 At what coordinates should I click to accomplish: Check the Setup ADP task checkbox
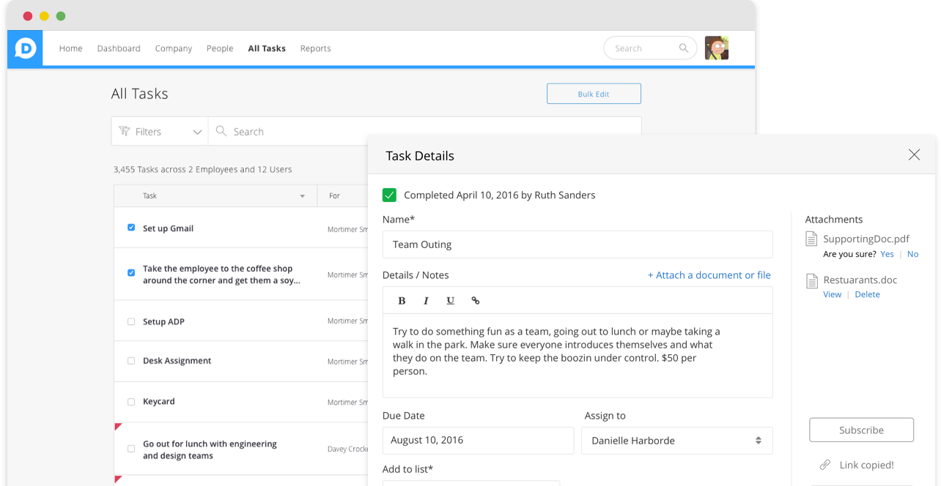(131, 321)
